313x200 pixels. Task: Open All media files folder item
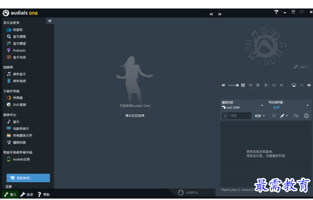coord(19,136)
